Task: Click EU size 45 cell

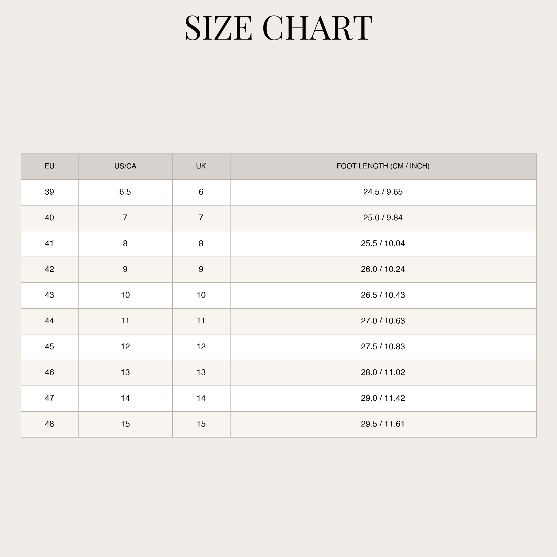Action: 49,347
